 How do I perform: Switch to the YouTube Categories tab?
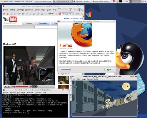(43, 23)
